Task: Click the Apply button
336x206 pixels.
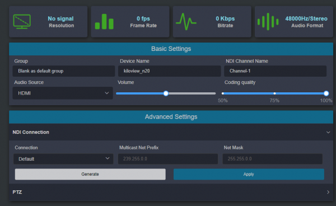Action: tap(249, 174)
